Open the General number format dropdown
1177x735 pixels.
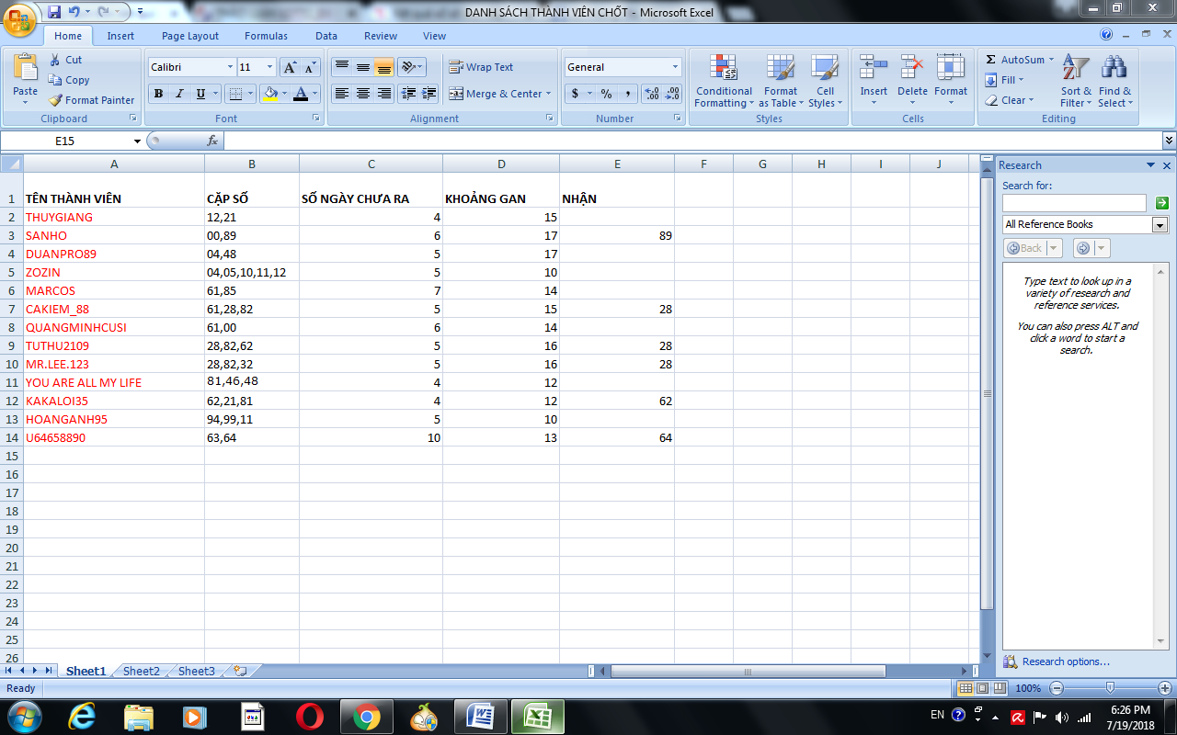point(675,67)
